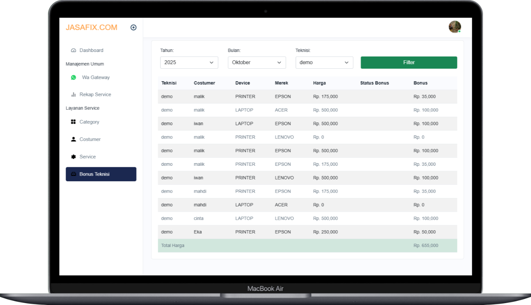
Task: Click the Status Bonus column header
Action: [x=374, y=83]
